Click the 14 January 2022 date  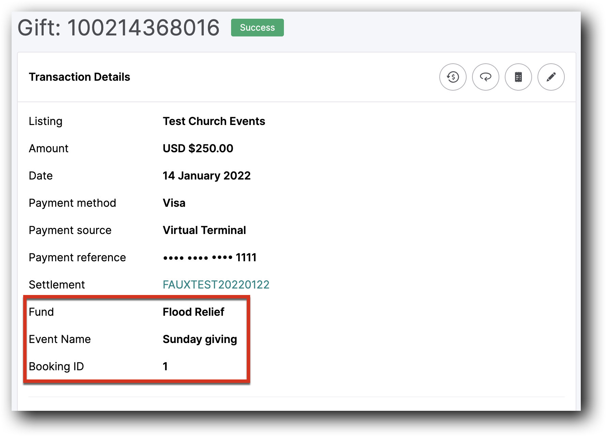pos(207,175)
